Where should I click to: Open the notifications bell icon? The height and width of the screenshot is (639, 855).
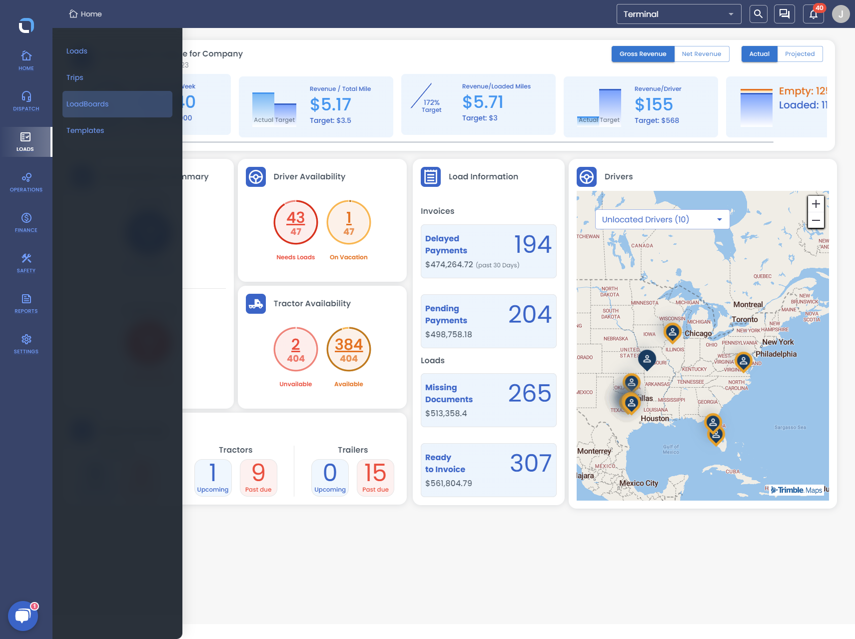click(814, 14)
